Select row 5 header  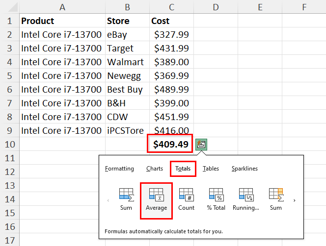pos(9,76)
